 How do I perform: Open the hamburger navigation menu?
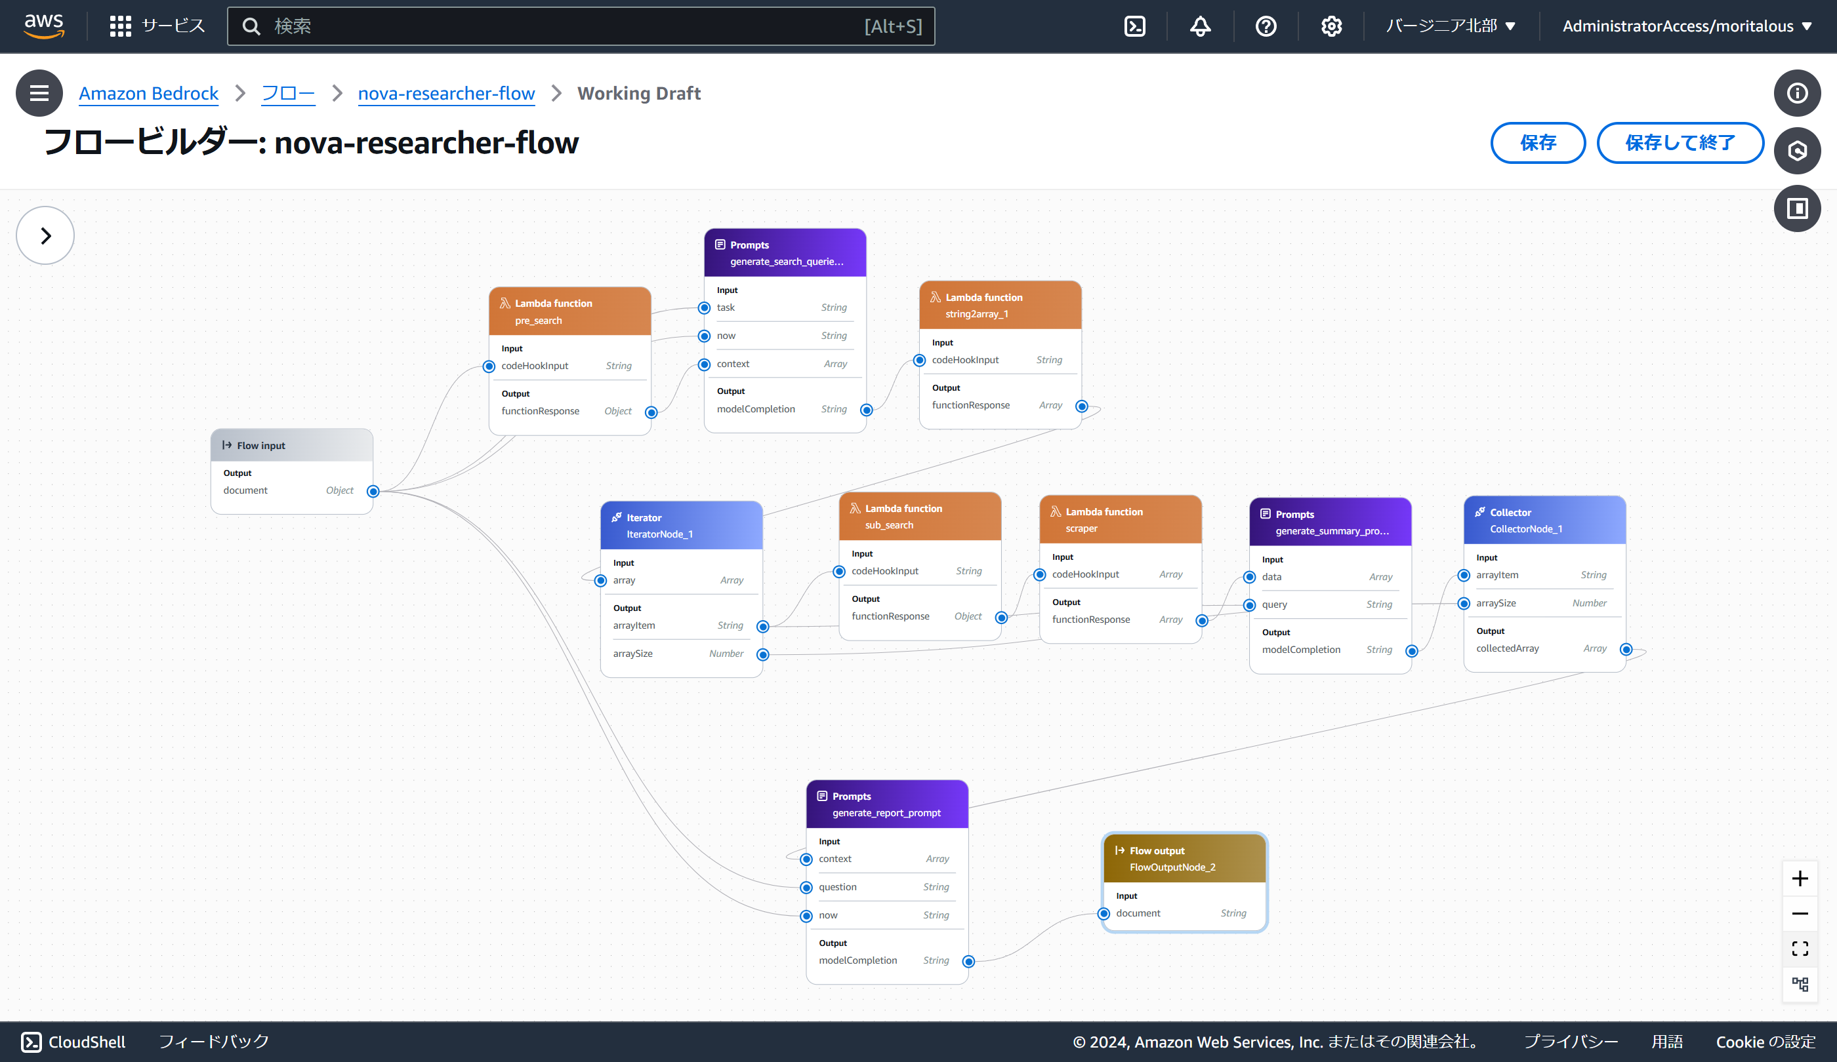click(x=39, y=93)
